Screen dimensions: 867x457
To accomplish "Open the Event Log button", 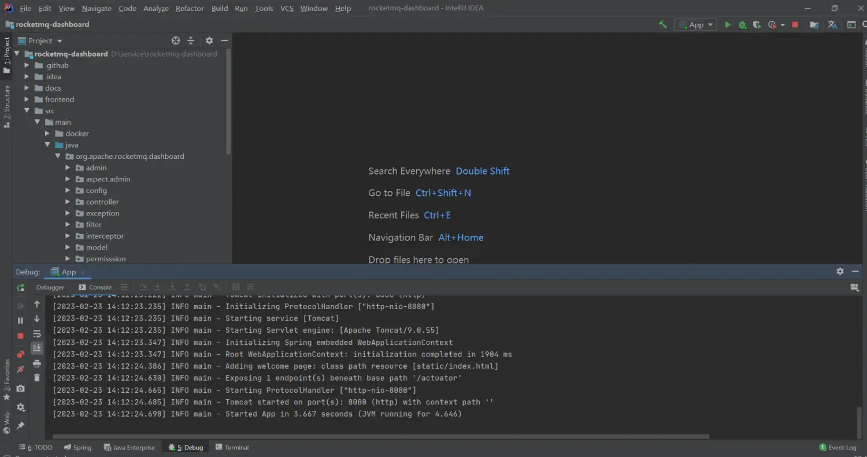I will point(838,447).
